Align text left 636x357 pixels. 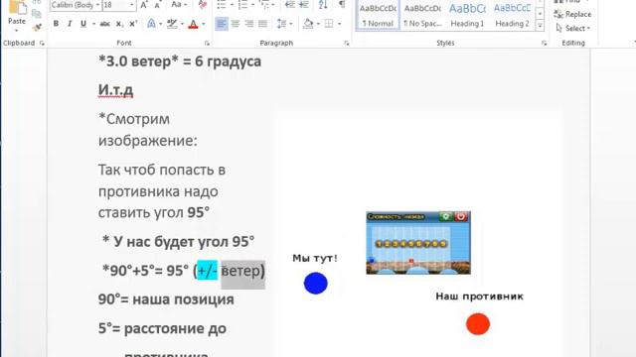click(221, 24)
